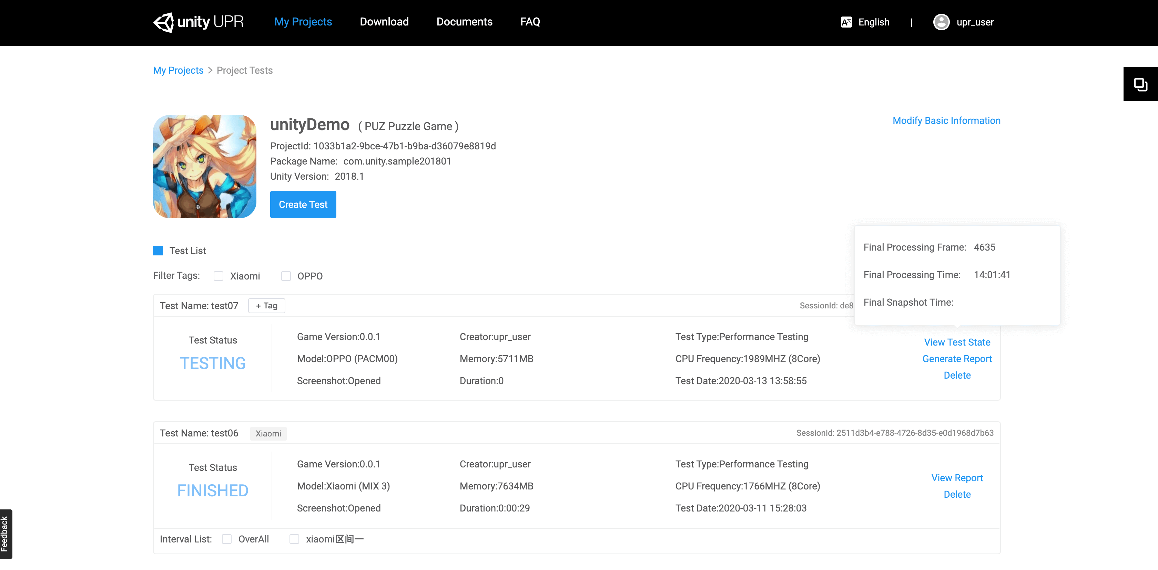Open the English language selector
The width and height of the screenshot is (1158, 570).
[873, 22]
